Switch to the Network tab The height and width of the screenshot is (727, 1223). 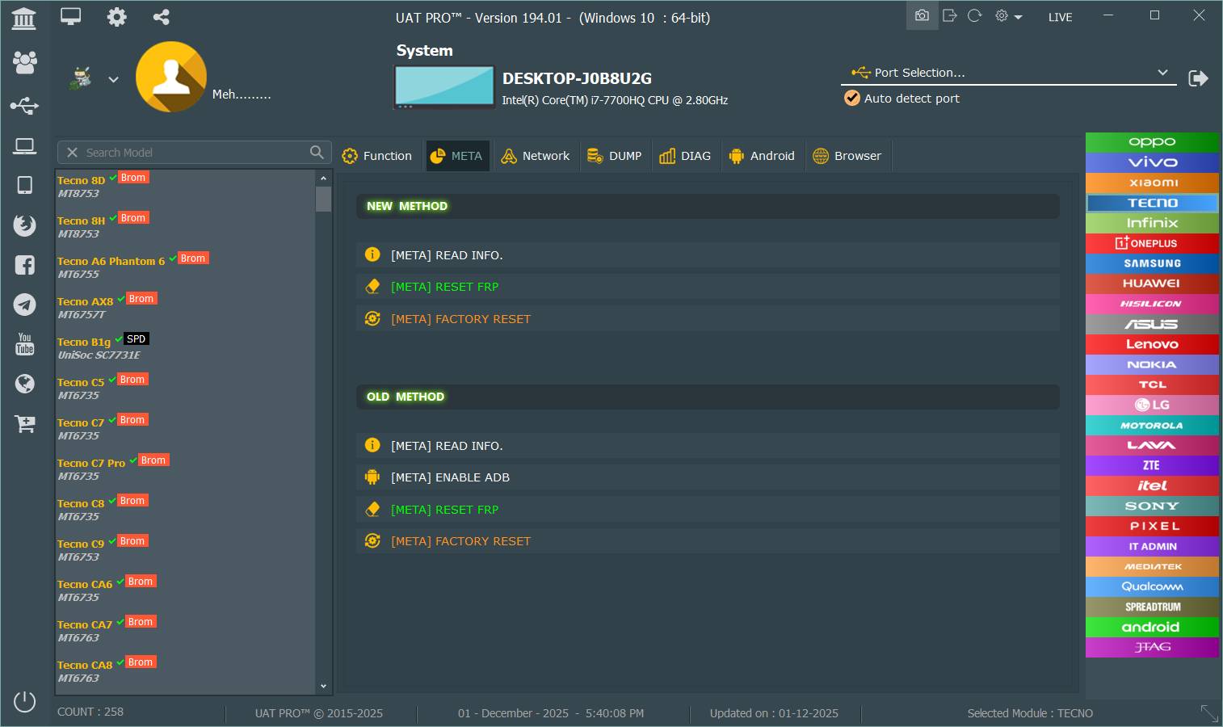536,156
